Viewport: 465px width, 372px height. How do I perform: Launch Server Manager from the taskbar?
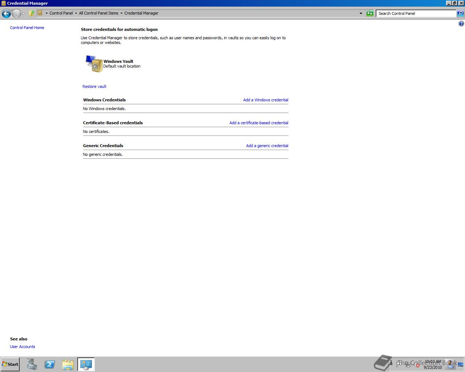pyautogui.click(x=32, y=364)
